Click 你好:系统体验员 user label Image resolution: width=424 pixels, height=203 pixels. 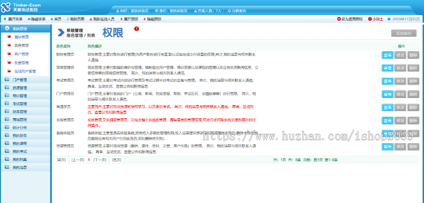point(132,11)
